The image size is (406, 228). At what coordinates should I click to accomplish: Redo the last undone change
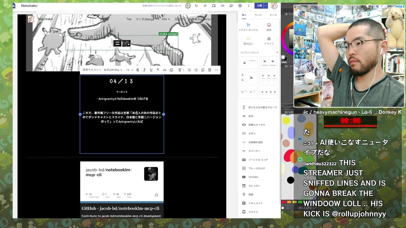[205, 6]
